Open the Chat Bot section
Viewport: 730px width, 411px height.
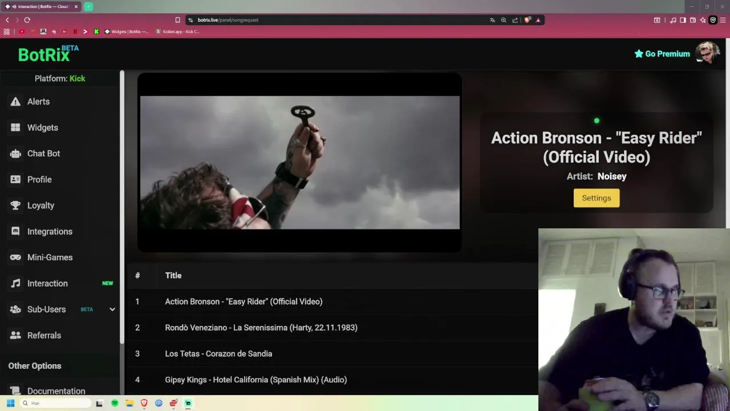43,154
